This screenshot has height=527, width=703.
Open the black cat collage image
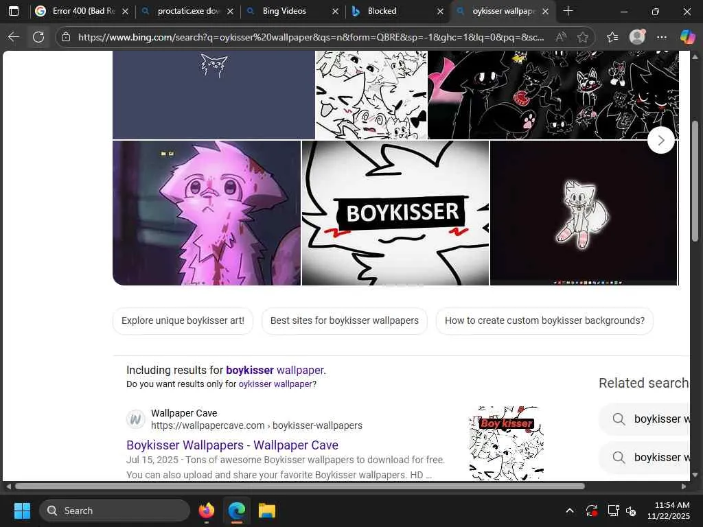pos(553,95)
